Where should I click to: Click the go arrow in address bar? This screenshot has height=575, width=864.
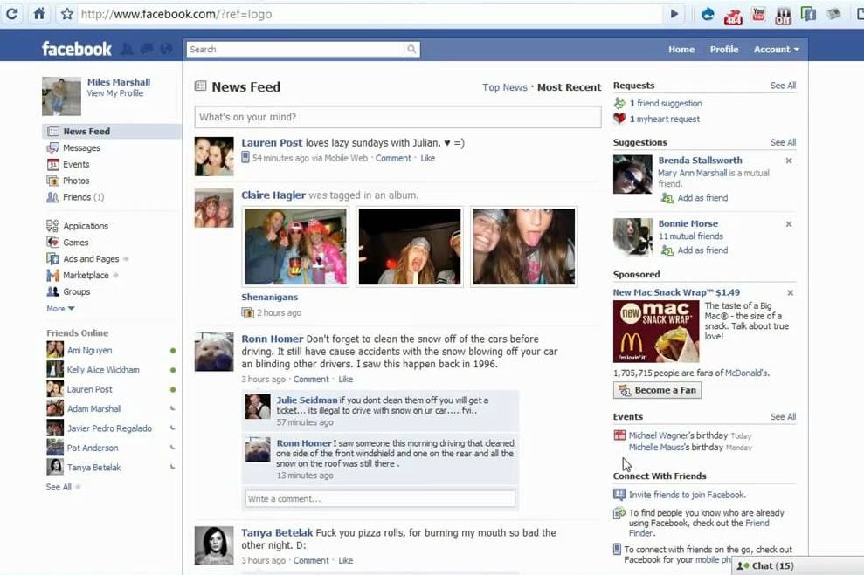[674, 14]
